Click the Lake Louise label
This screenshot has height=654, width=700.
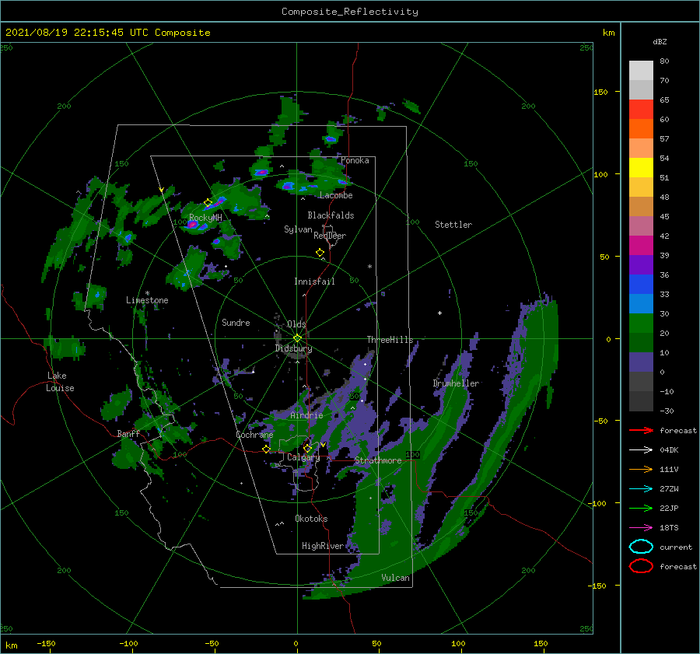click(60, 382)
